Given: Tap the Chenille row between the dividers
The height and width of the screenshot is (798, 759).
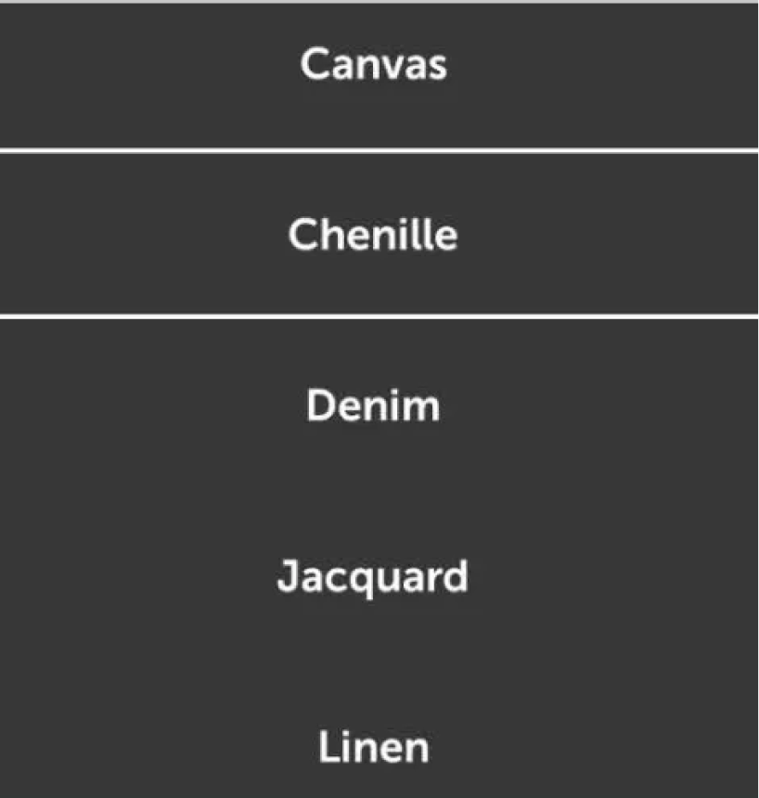Looking at the screenshot, I should pos(373,235).
